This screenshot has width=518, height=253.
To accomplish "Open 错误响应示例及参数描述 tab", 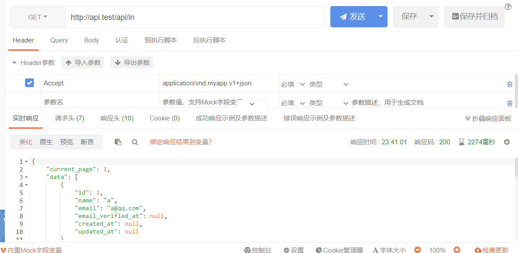I will click(319, 118).
